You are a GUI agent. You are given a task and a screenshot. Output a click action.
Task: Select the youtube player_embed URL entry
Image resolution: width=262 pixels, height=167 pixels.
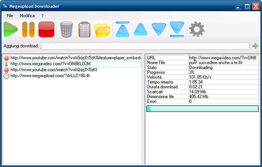pyautogui.click(x=76, y=58)
